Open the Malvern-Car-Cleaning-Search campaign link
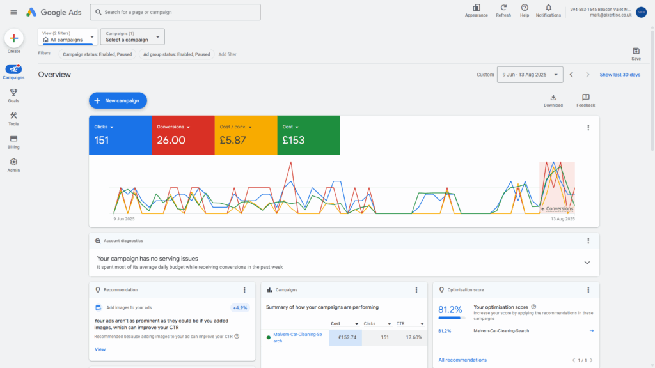Viewport: 655px width, 368px height. click(x=297, y=337)
